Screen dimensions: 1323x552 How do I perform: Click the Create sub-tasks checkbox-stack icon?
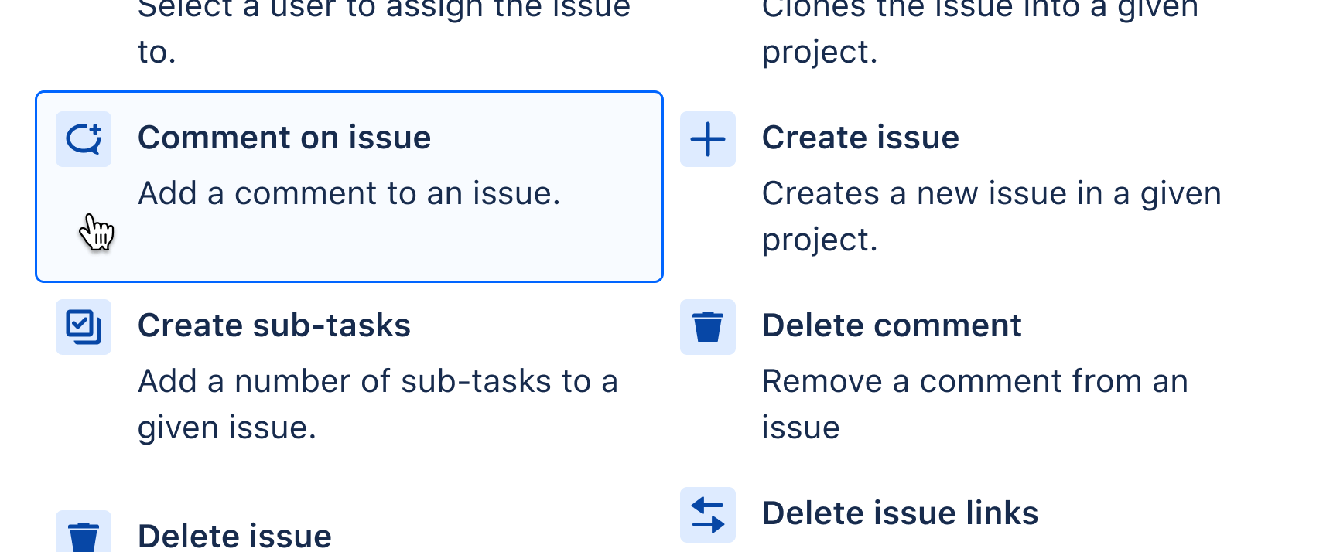click(x=84, y=327)
